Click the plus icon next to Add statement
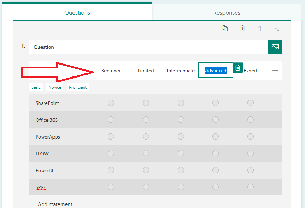 (x=32, y=204)
